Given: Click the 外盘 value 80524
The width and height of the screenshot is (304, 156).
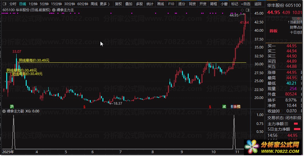Looking at the screenshot, I should [291, 94].
